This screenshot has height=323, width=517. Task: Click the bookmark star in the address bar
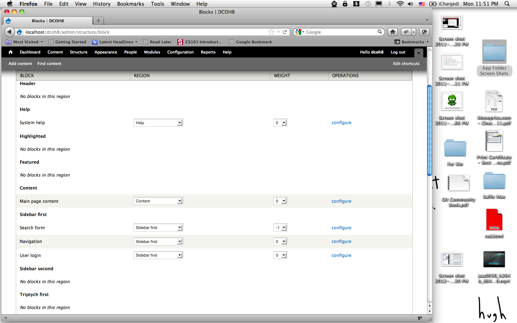click(x=271, y=32)
